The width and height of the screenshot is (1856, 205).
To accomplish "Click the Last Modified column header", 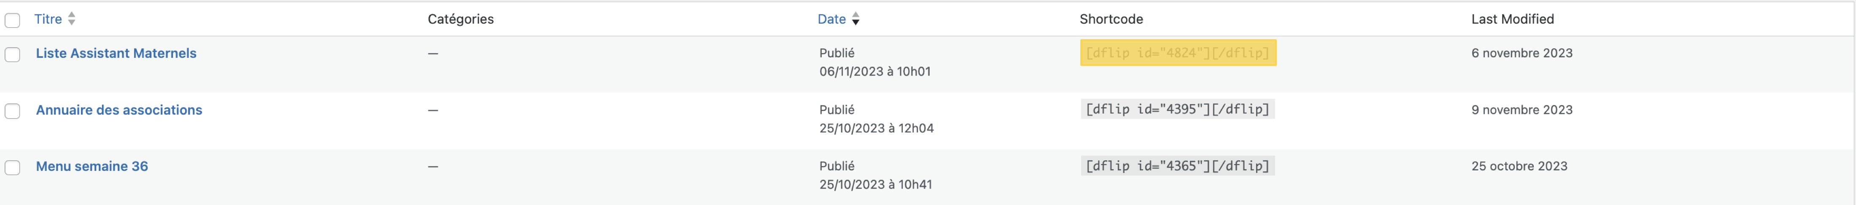I will pos(1512,19).
